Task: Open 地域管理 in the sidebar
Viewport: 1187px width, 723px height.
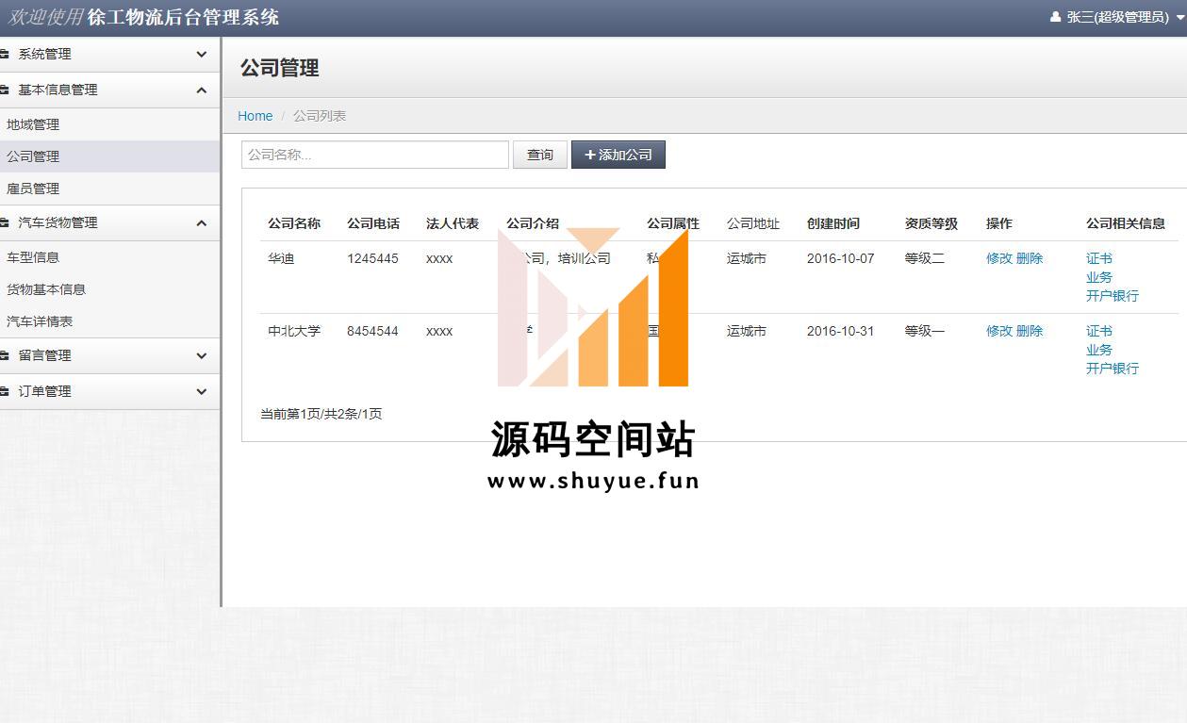Action: point(33,124)
